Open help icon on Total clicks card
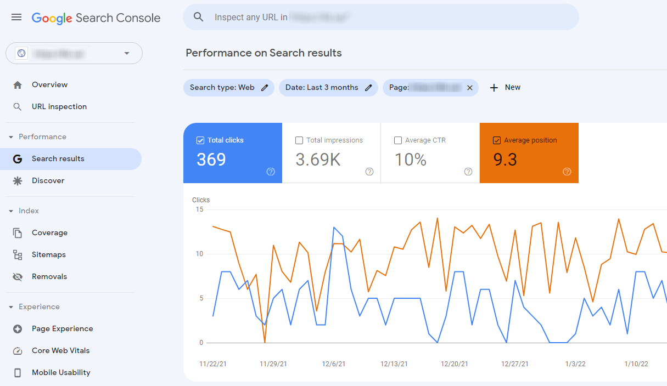 pyautogui.click(x=271, y=172)
